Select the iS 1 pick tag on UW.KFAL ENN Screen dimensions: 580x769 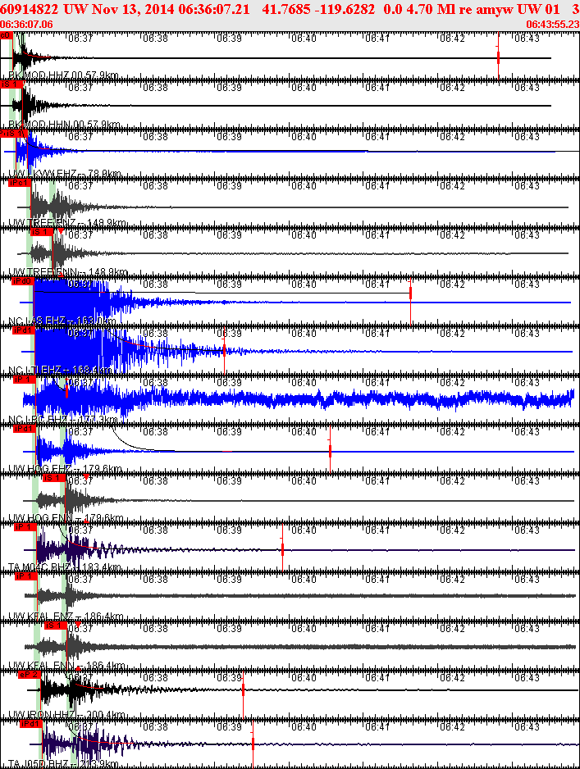[x=55, y=626]
